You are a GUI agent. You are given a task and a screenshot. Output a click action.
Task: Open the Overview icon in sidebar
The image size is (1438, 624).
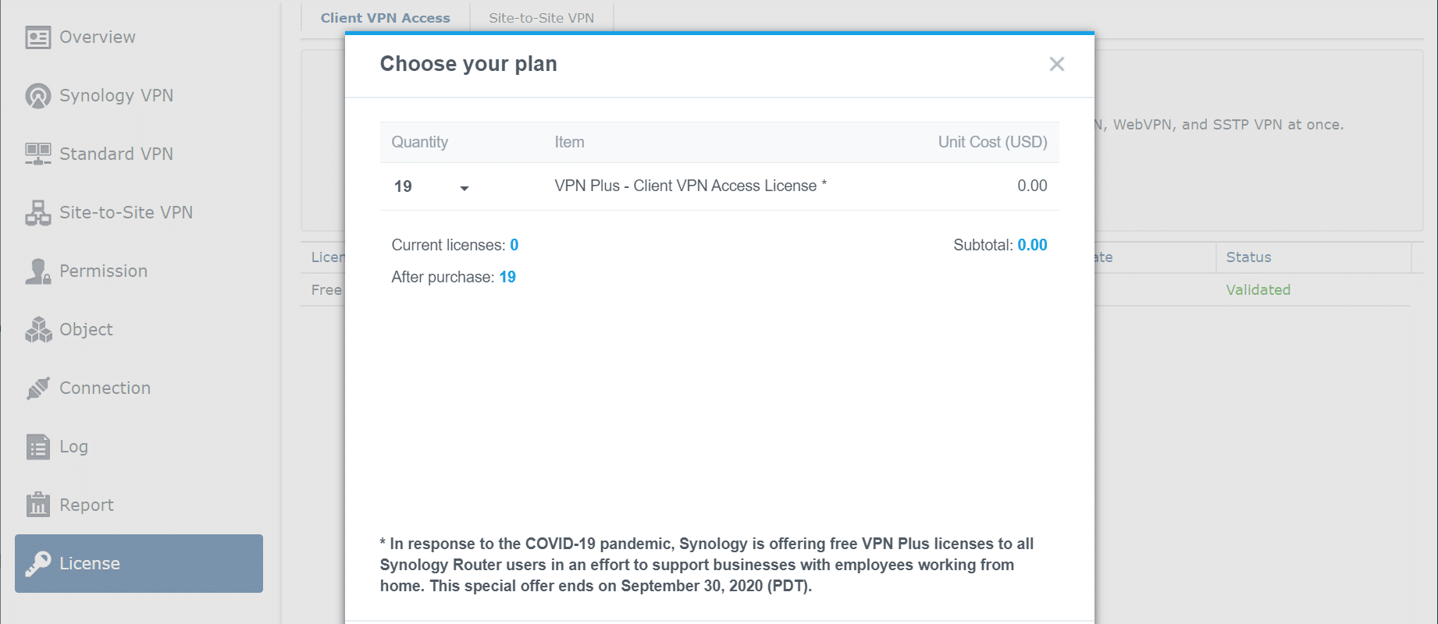click(37, 37)
